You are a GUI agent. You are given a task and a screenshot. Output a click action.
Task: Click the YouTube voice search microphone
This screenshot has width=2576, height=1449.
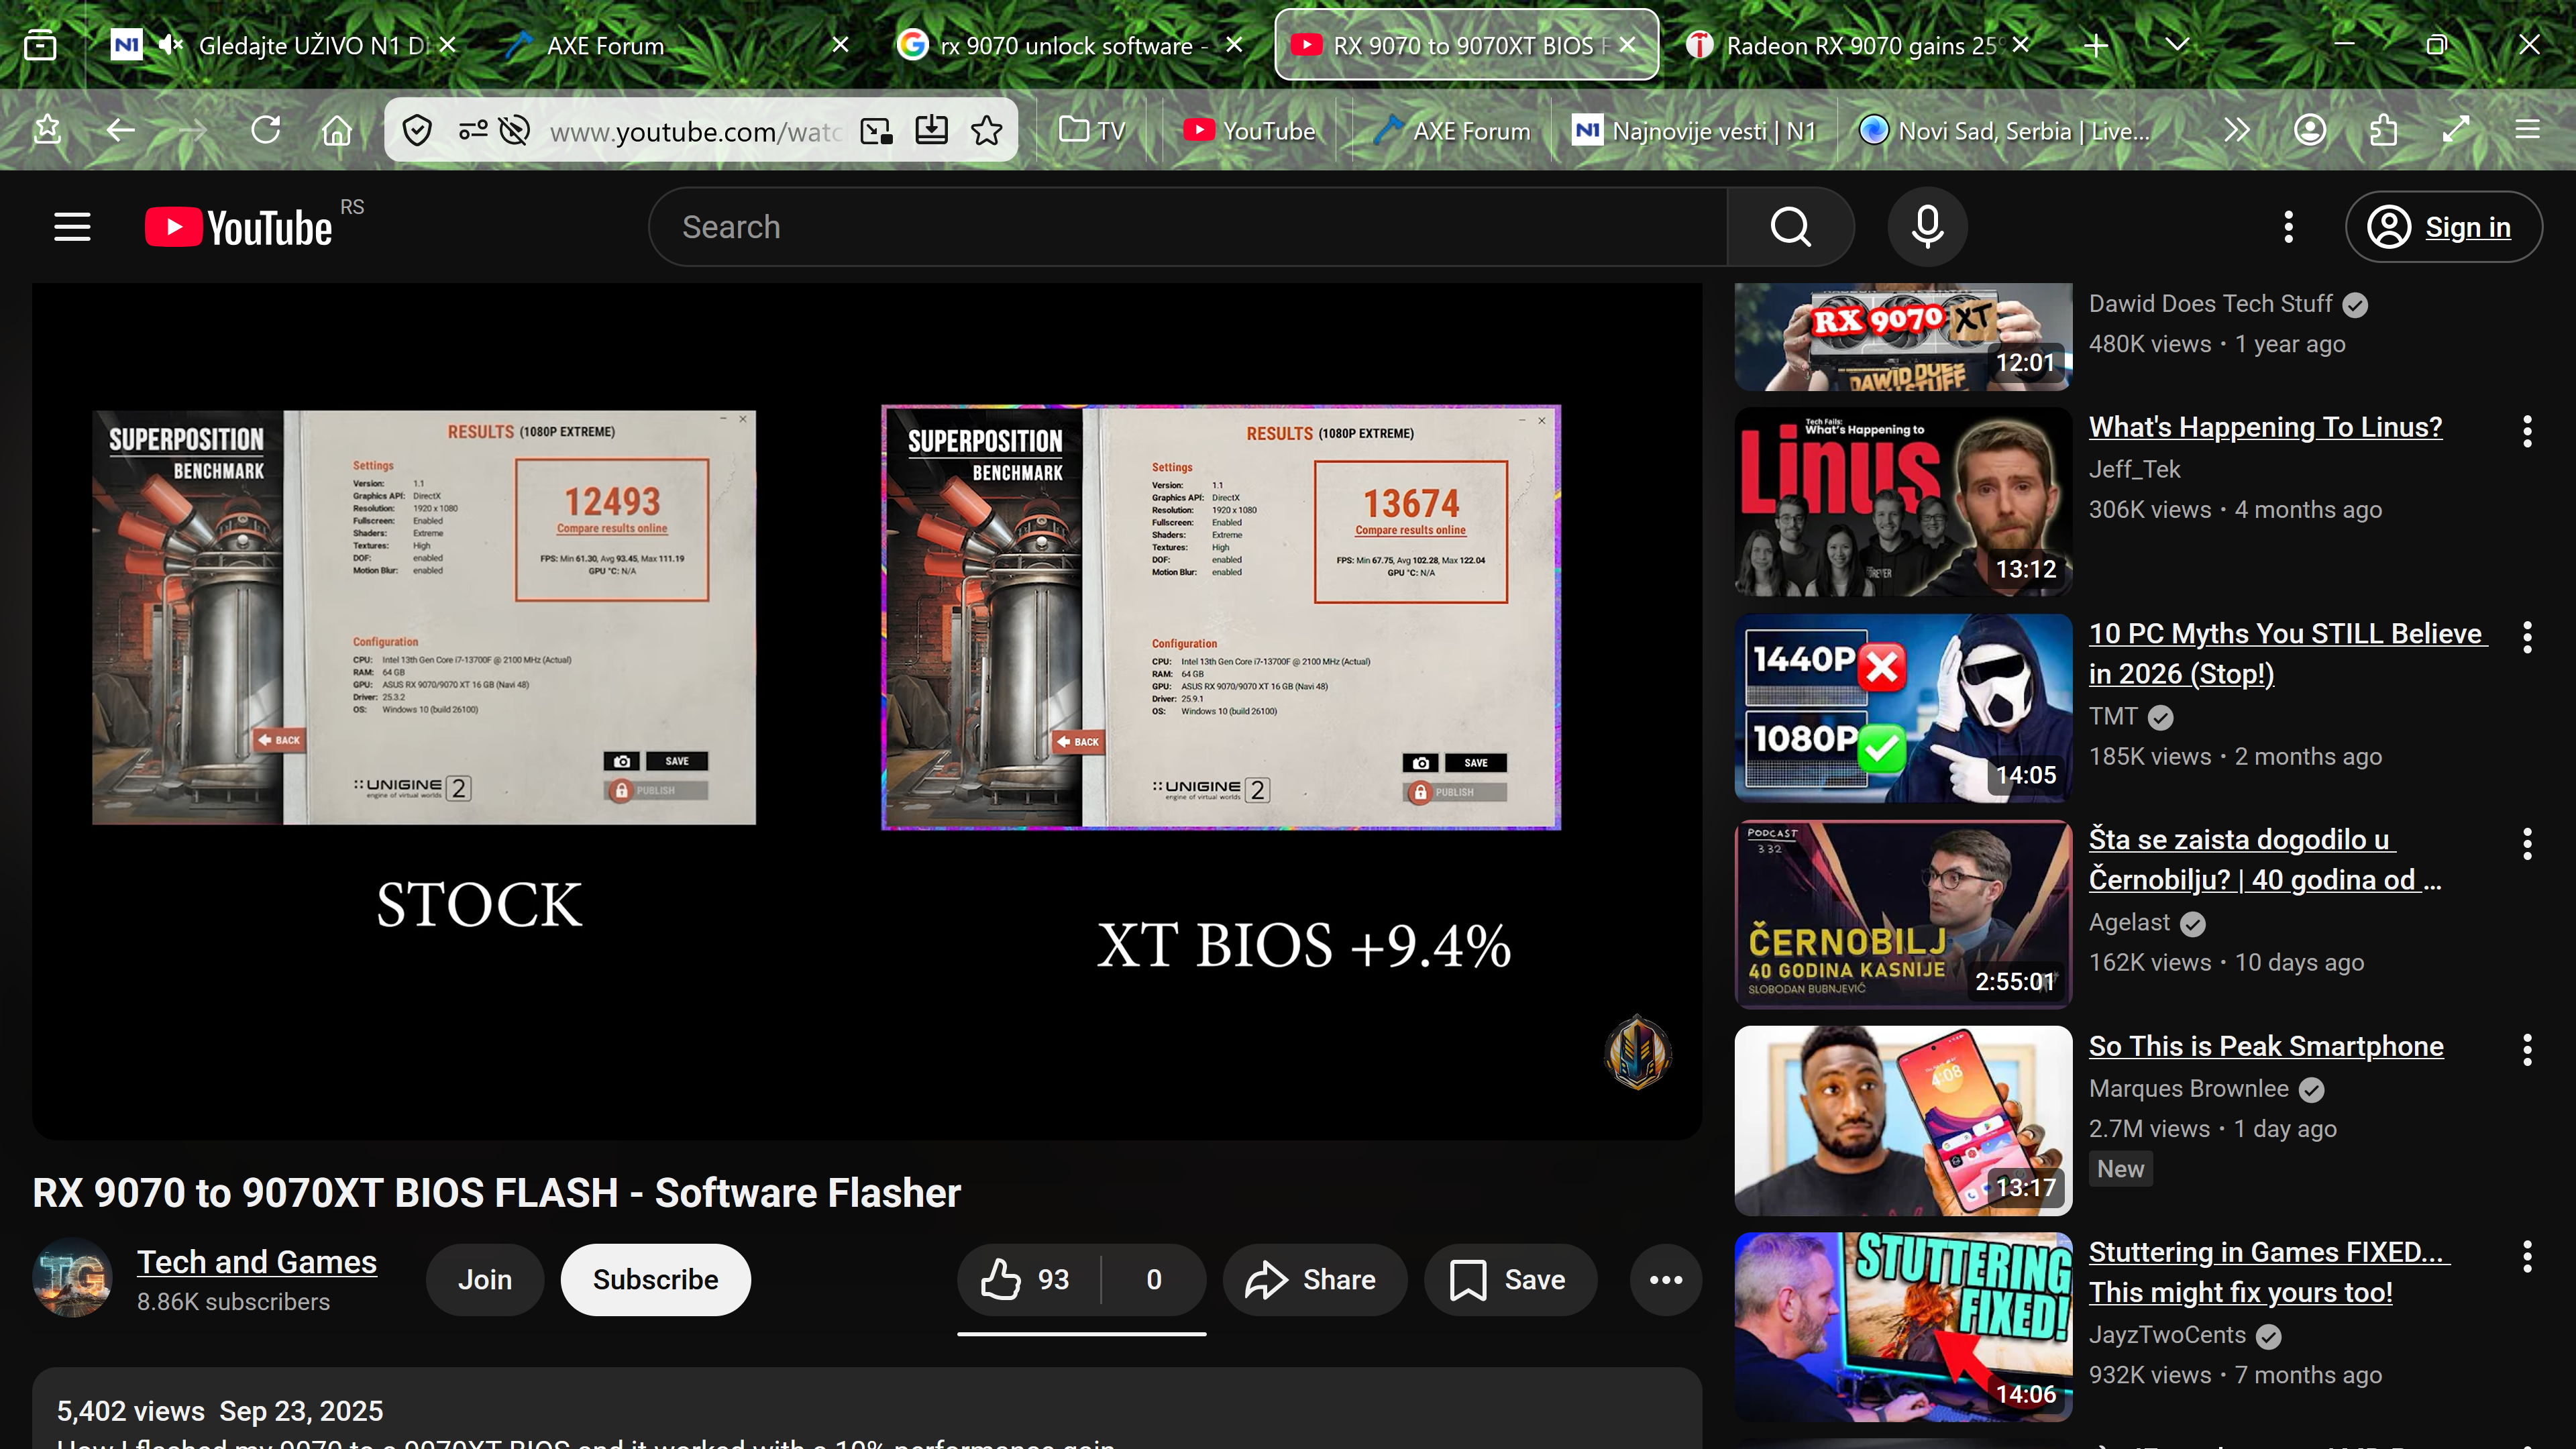[1926, 227]
